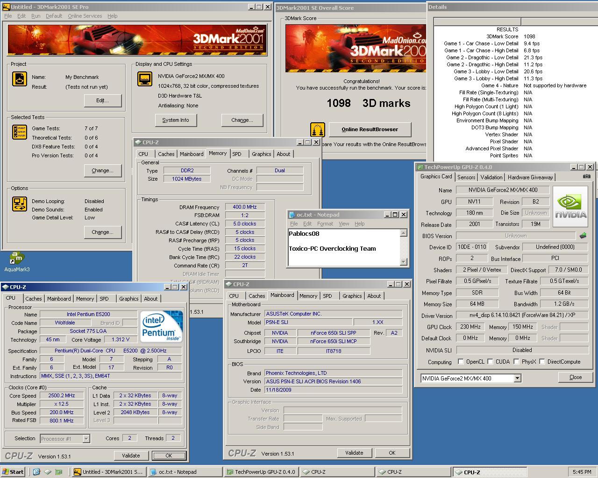The height and width of the screenshot is (478, 598).
Task: Open Hardware Giveaway tab in GPU-Z
Action: click(x=530, y=177)
